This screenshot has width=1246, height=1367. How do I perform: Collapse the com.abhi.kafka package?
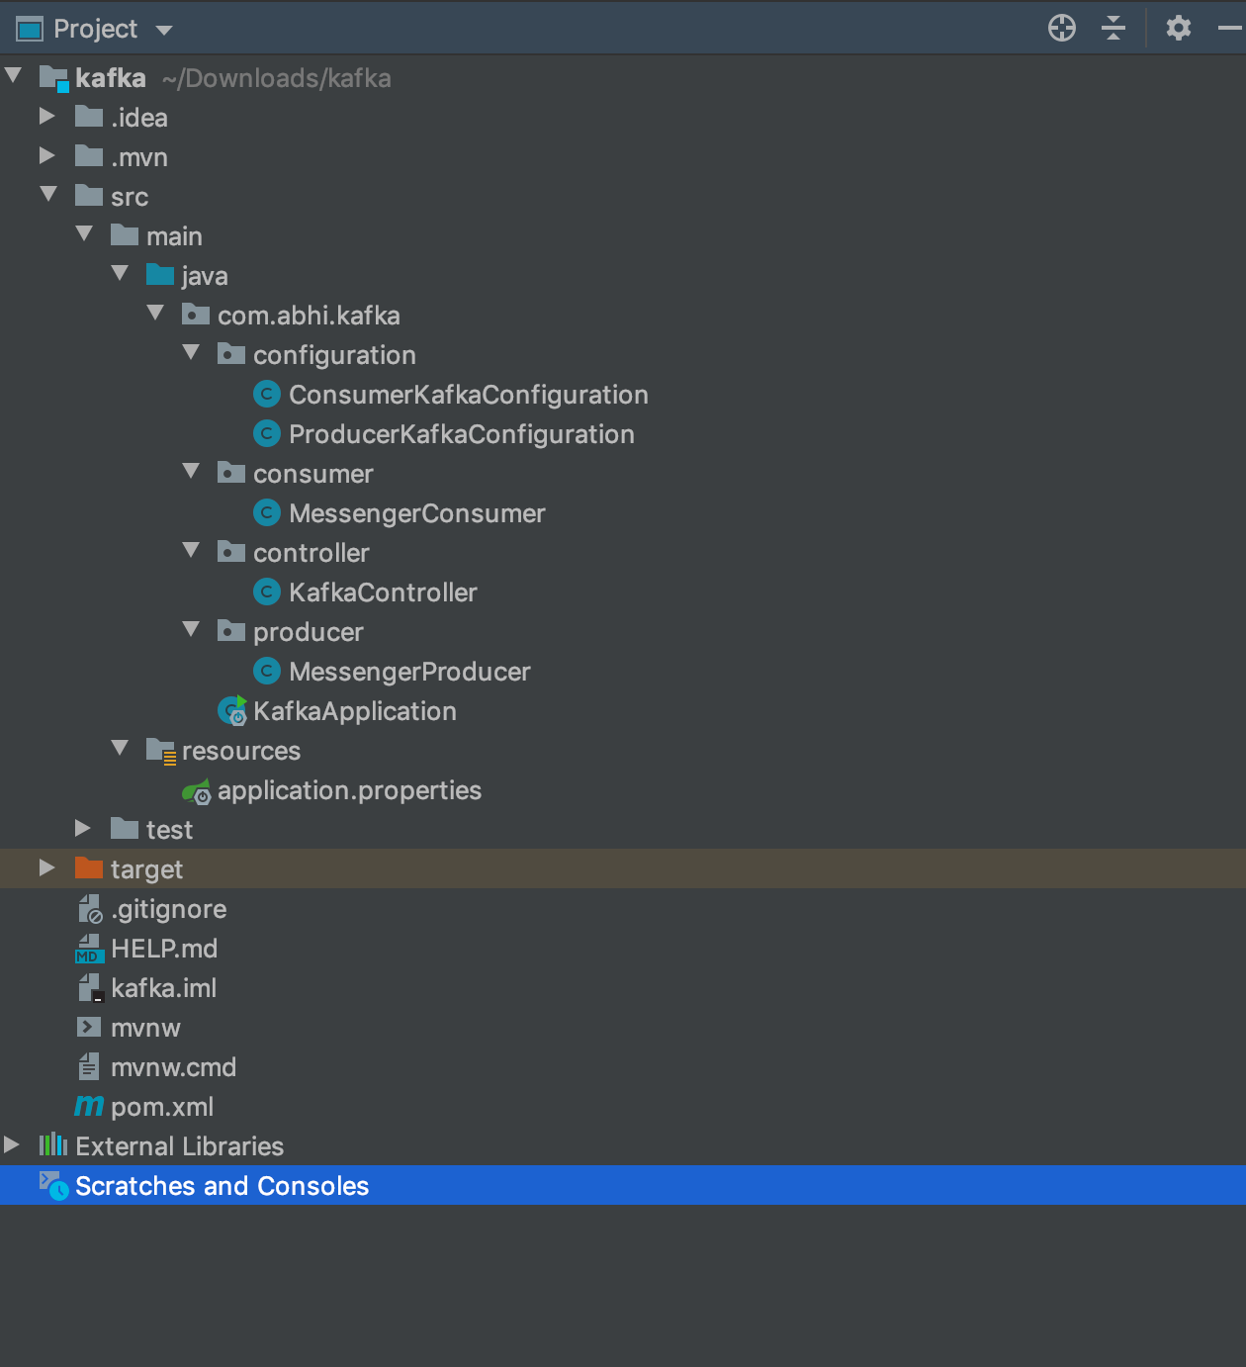click(155, 313)
